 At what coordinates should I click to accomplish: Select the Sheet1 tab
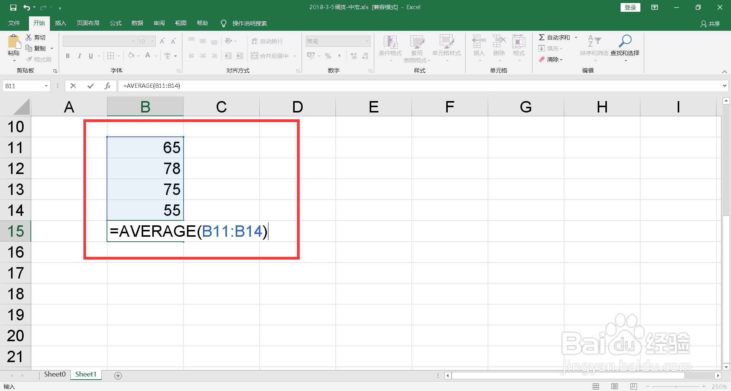pyautogui.click(x=86, y=375)
